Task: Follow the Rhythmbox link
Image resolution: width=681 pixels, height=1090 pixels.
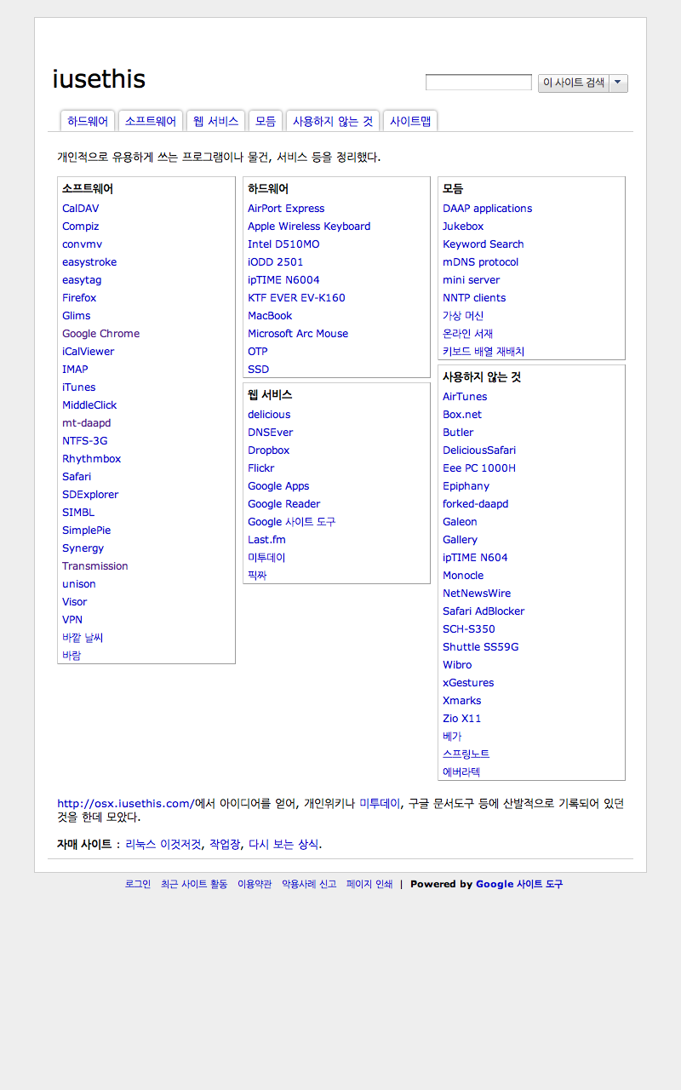Action: [92, 459]
